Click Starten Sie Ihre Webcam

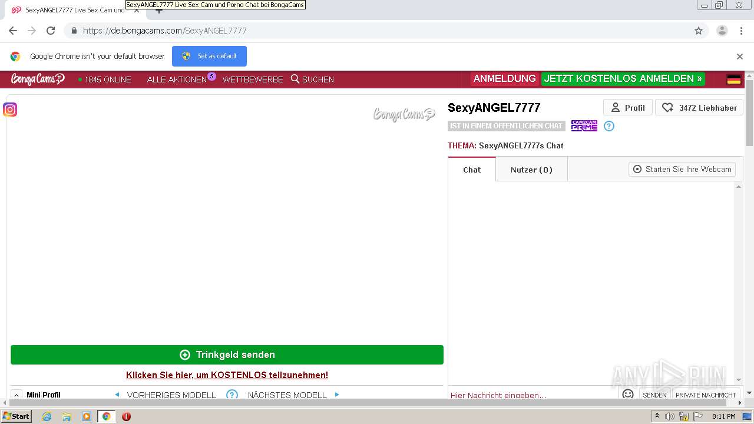[682, 169]
